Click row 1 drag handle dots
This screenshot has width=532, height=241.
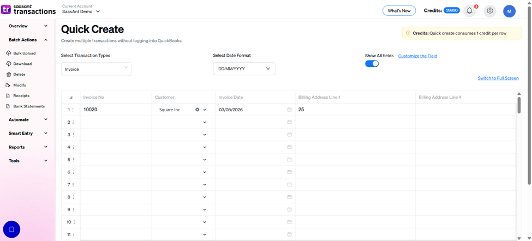[x=73, y=110]
